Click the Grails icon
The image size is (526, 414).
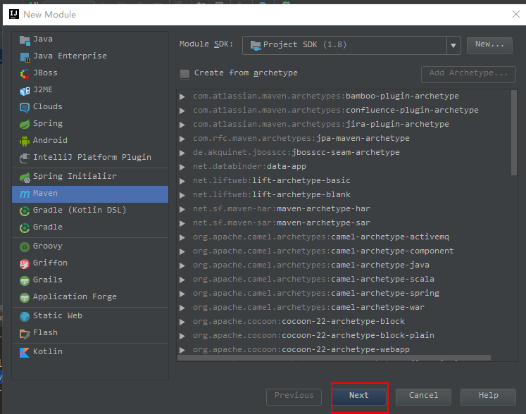click(x=25, y=280)
